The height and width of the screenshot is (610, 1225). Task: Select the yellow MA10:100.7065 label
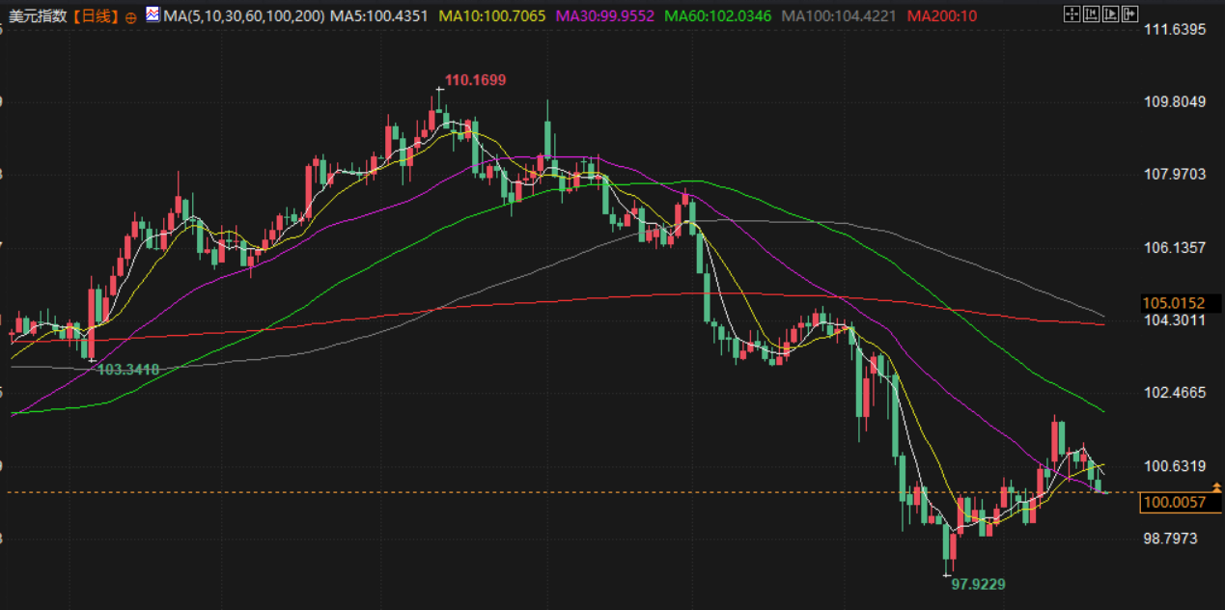click(x=491, y=15)
